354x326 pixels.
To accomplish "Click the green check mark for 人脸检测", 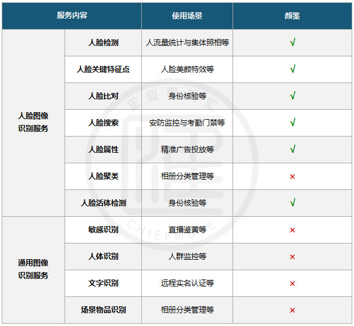I will [x=292, y=42].
